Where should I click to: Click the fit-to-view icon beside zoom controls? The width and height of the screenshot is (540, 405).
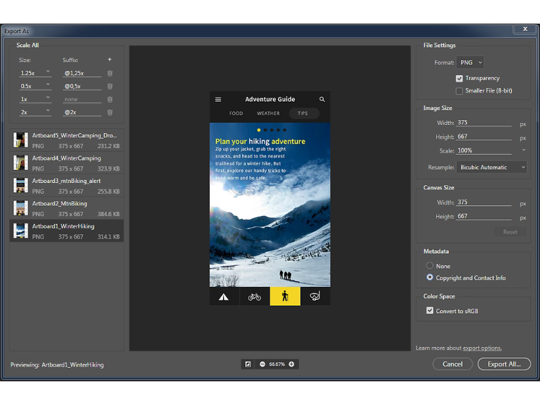coord(248,364)
